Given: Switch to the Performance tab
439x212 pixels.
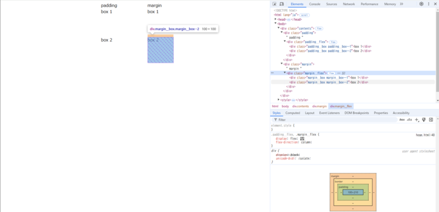Looking at the screenshot, I should [369, 4].
